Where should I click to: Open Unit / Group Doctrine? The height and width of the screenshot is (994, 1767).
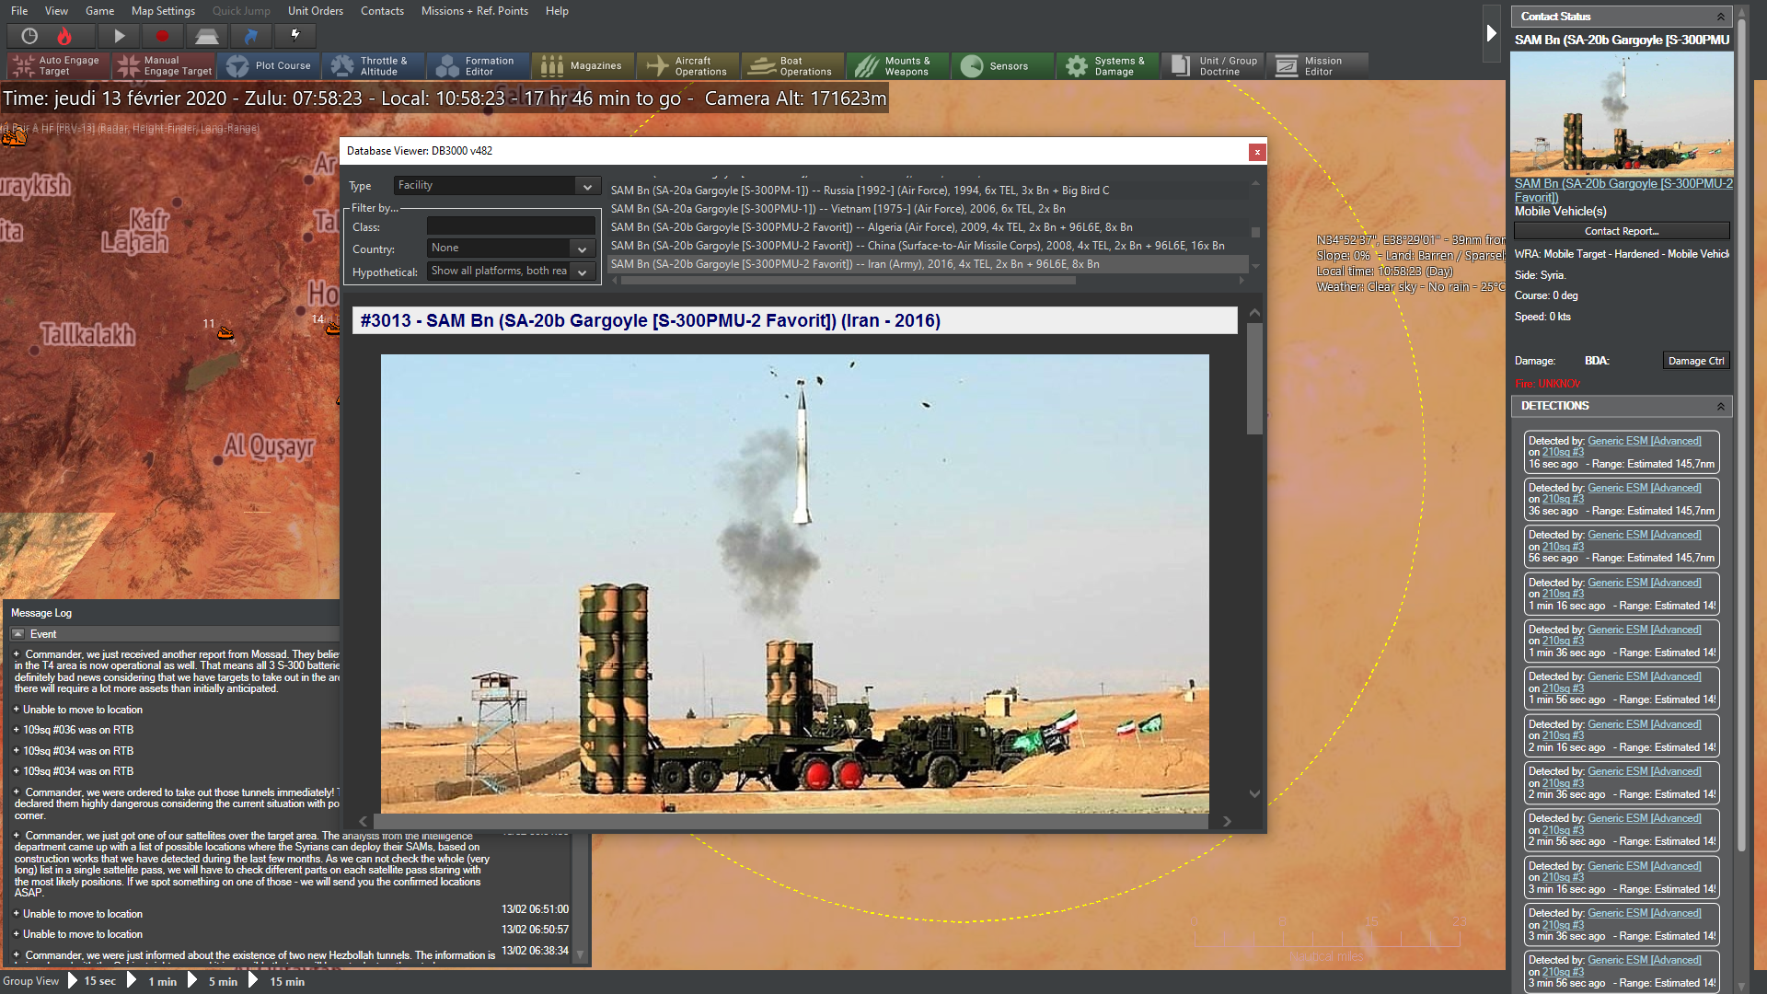point(1213,65)
